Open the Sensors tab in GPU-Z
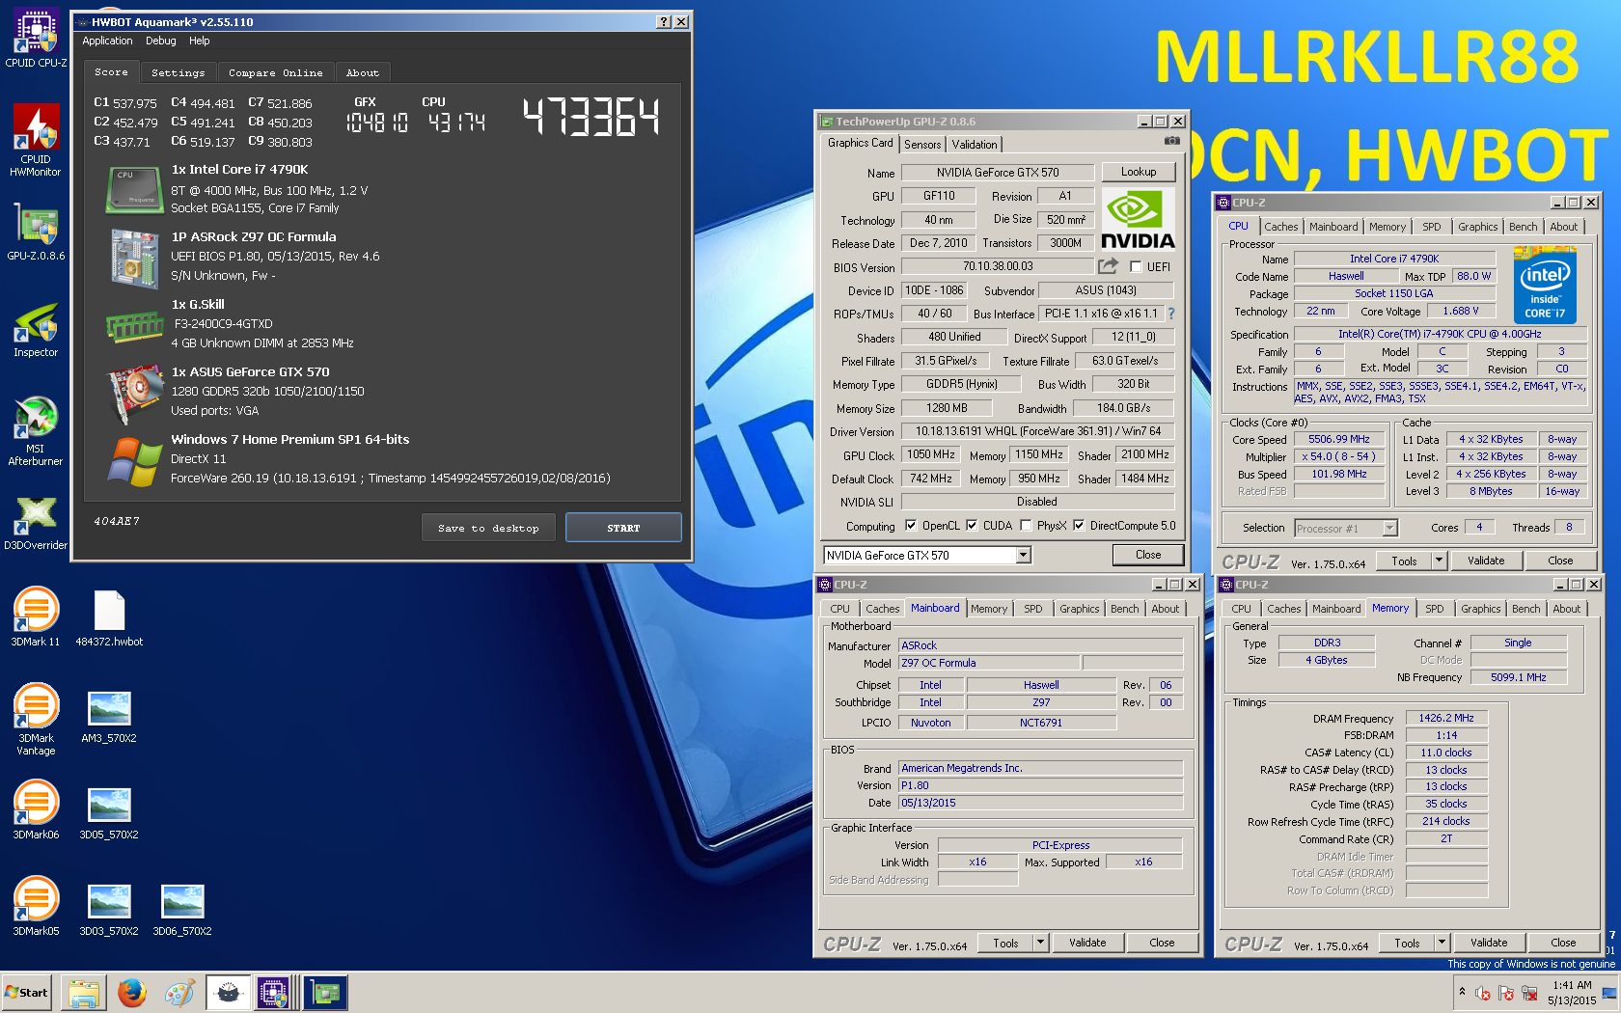This screenshot has width=1621, height=1013. click(x=922, y=145)
